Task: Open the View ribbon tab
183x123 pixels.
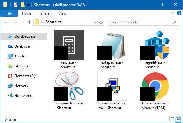Action: 62,13
